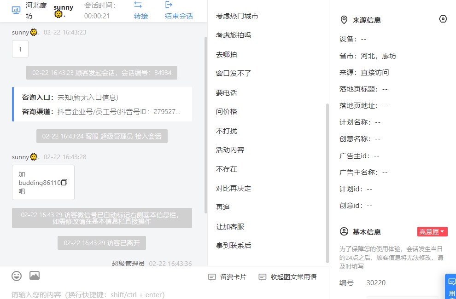The width and height of the screenshot is (456, 299).
Task: Click the 超级管理员 sender label
Action: point(128,264)
